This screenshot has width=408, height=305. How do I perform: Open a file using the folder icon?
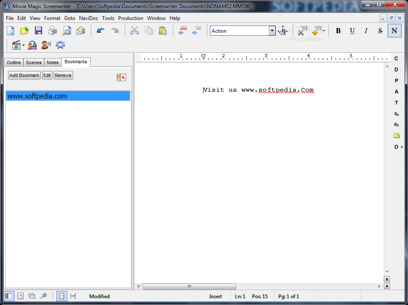pyautogui.click(x=25, y=31)
